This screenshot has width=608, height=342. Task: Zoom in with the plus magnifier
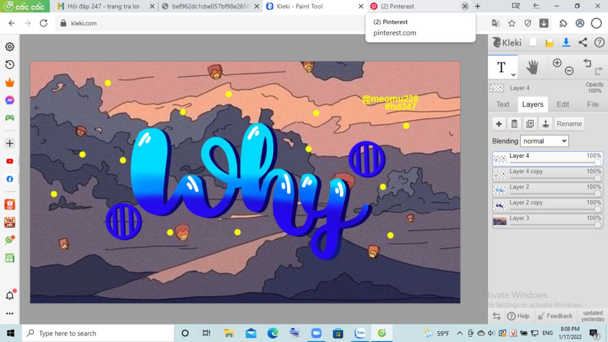pos(557,63)
